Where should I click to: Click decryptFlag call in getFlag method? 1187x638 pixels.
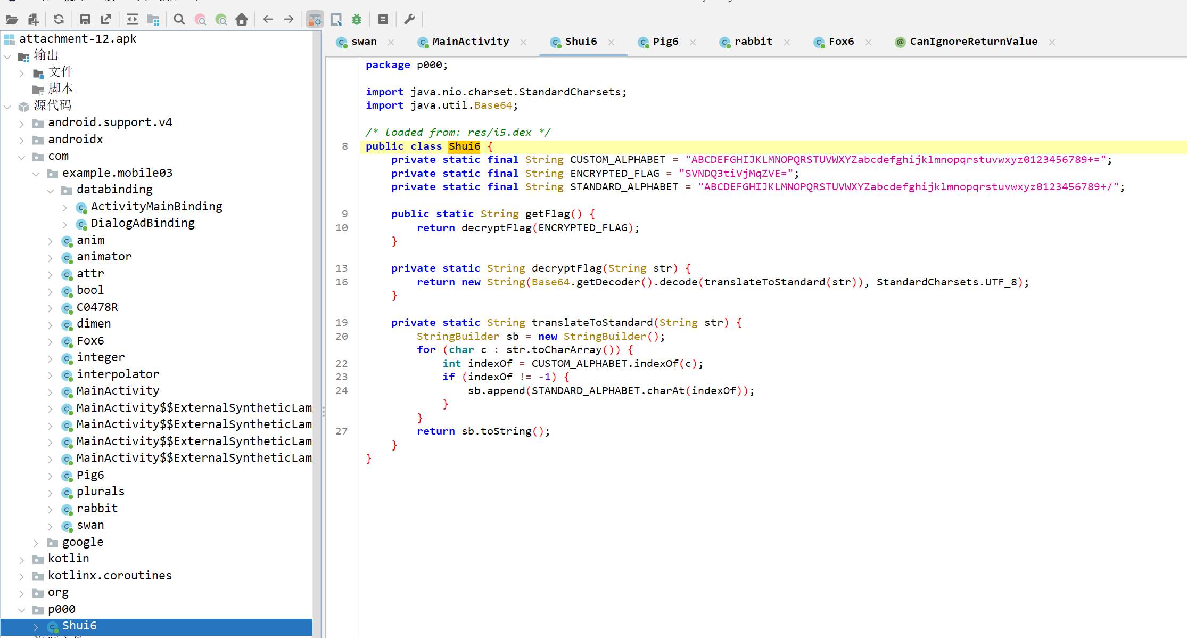tap(496, 228)
